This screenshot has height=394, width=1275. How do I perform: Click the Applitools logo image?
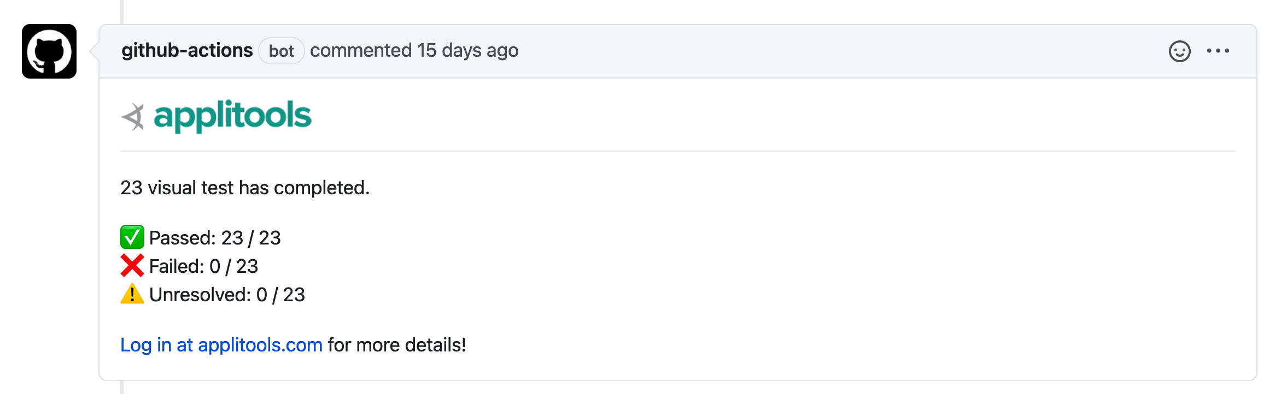click(216, 116)
